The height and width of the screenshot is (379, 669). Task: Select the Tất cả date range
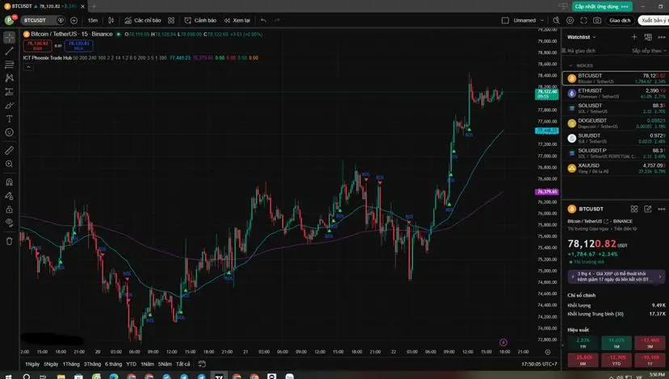click(183, 364)
